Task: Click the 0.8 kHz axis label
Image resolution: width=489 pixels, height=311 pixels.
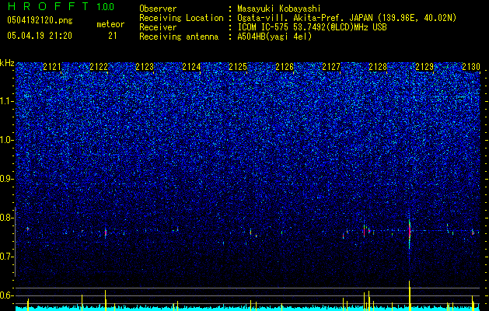Action: pos(6,218)
